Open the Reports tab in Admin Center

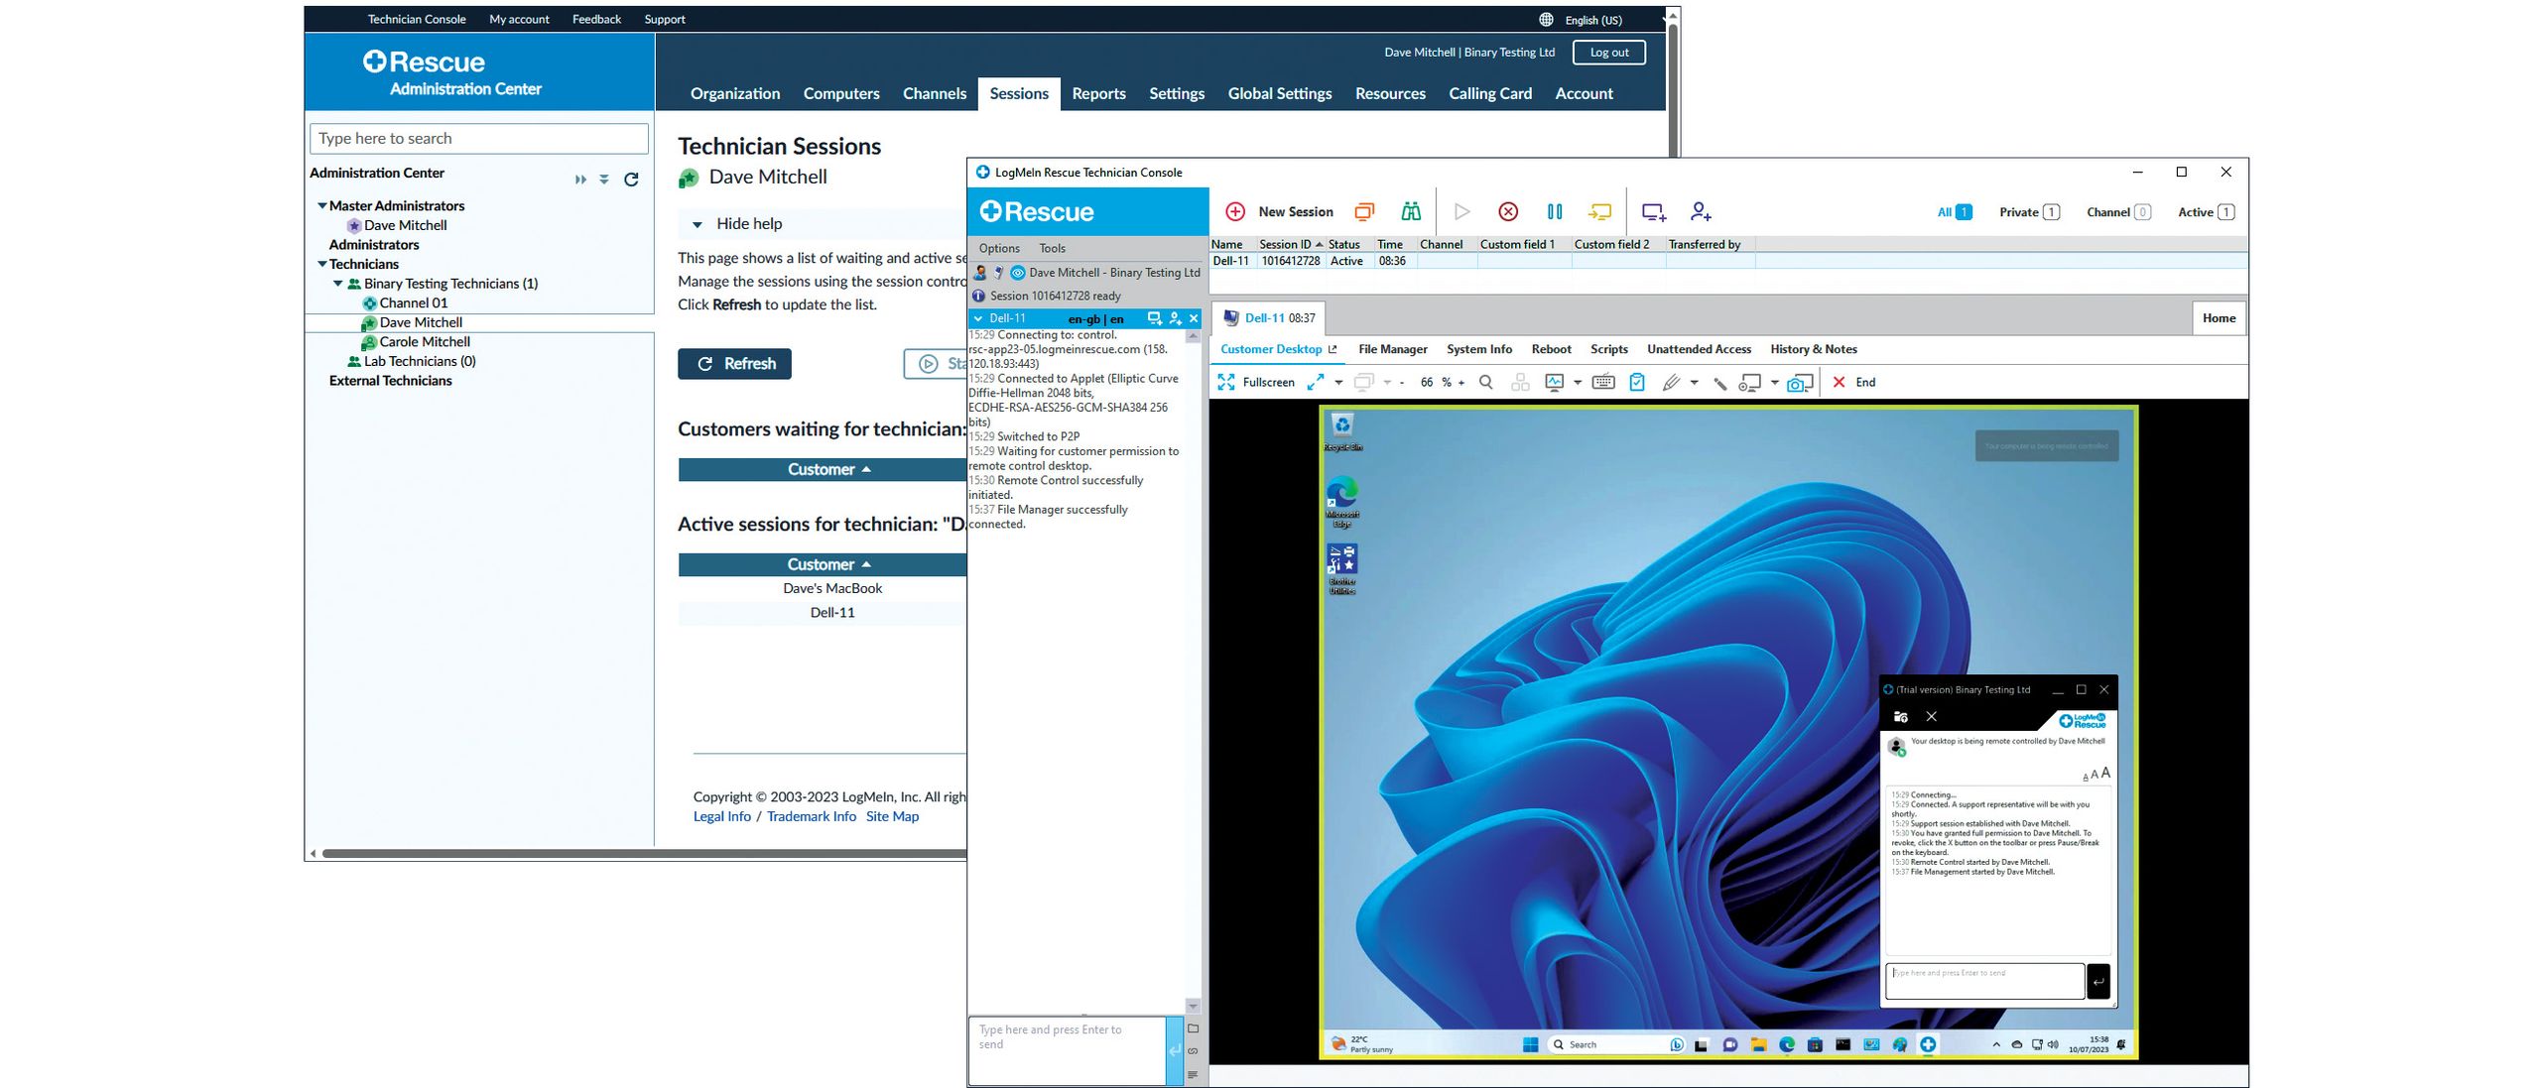[x=1098, y=93]
